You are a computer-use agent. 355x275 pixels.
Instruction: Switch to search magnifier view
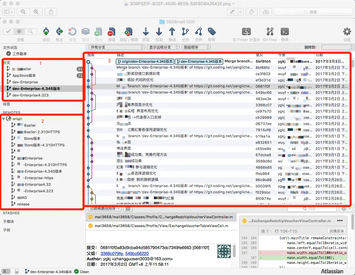(x=31, y=31)
